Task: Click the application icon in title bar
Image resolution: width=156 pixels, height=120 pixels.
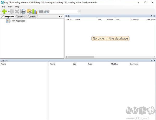Action: pyautogui.click(x=2, y=2)
